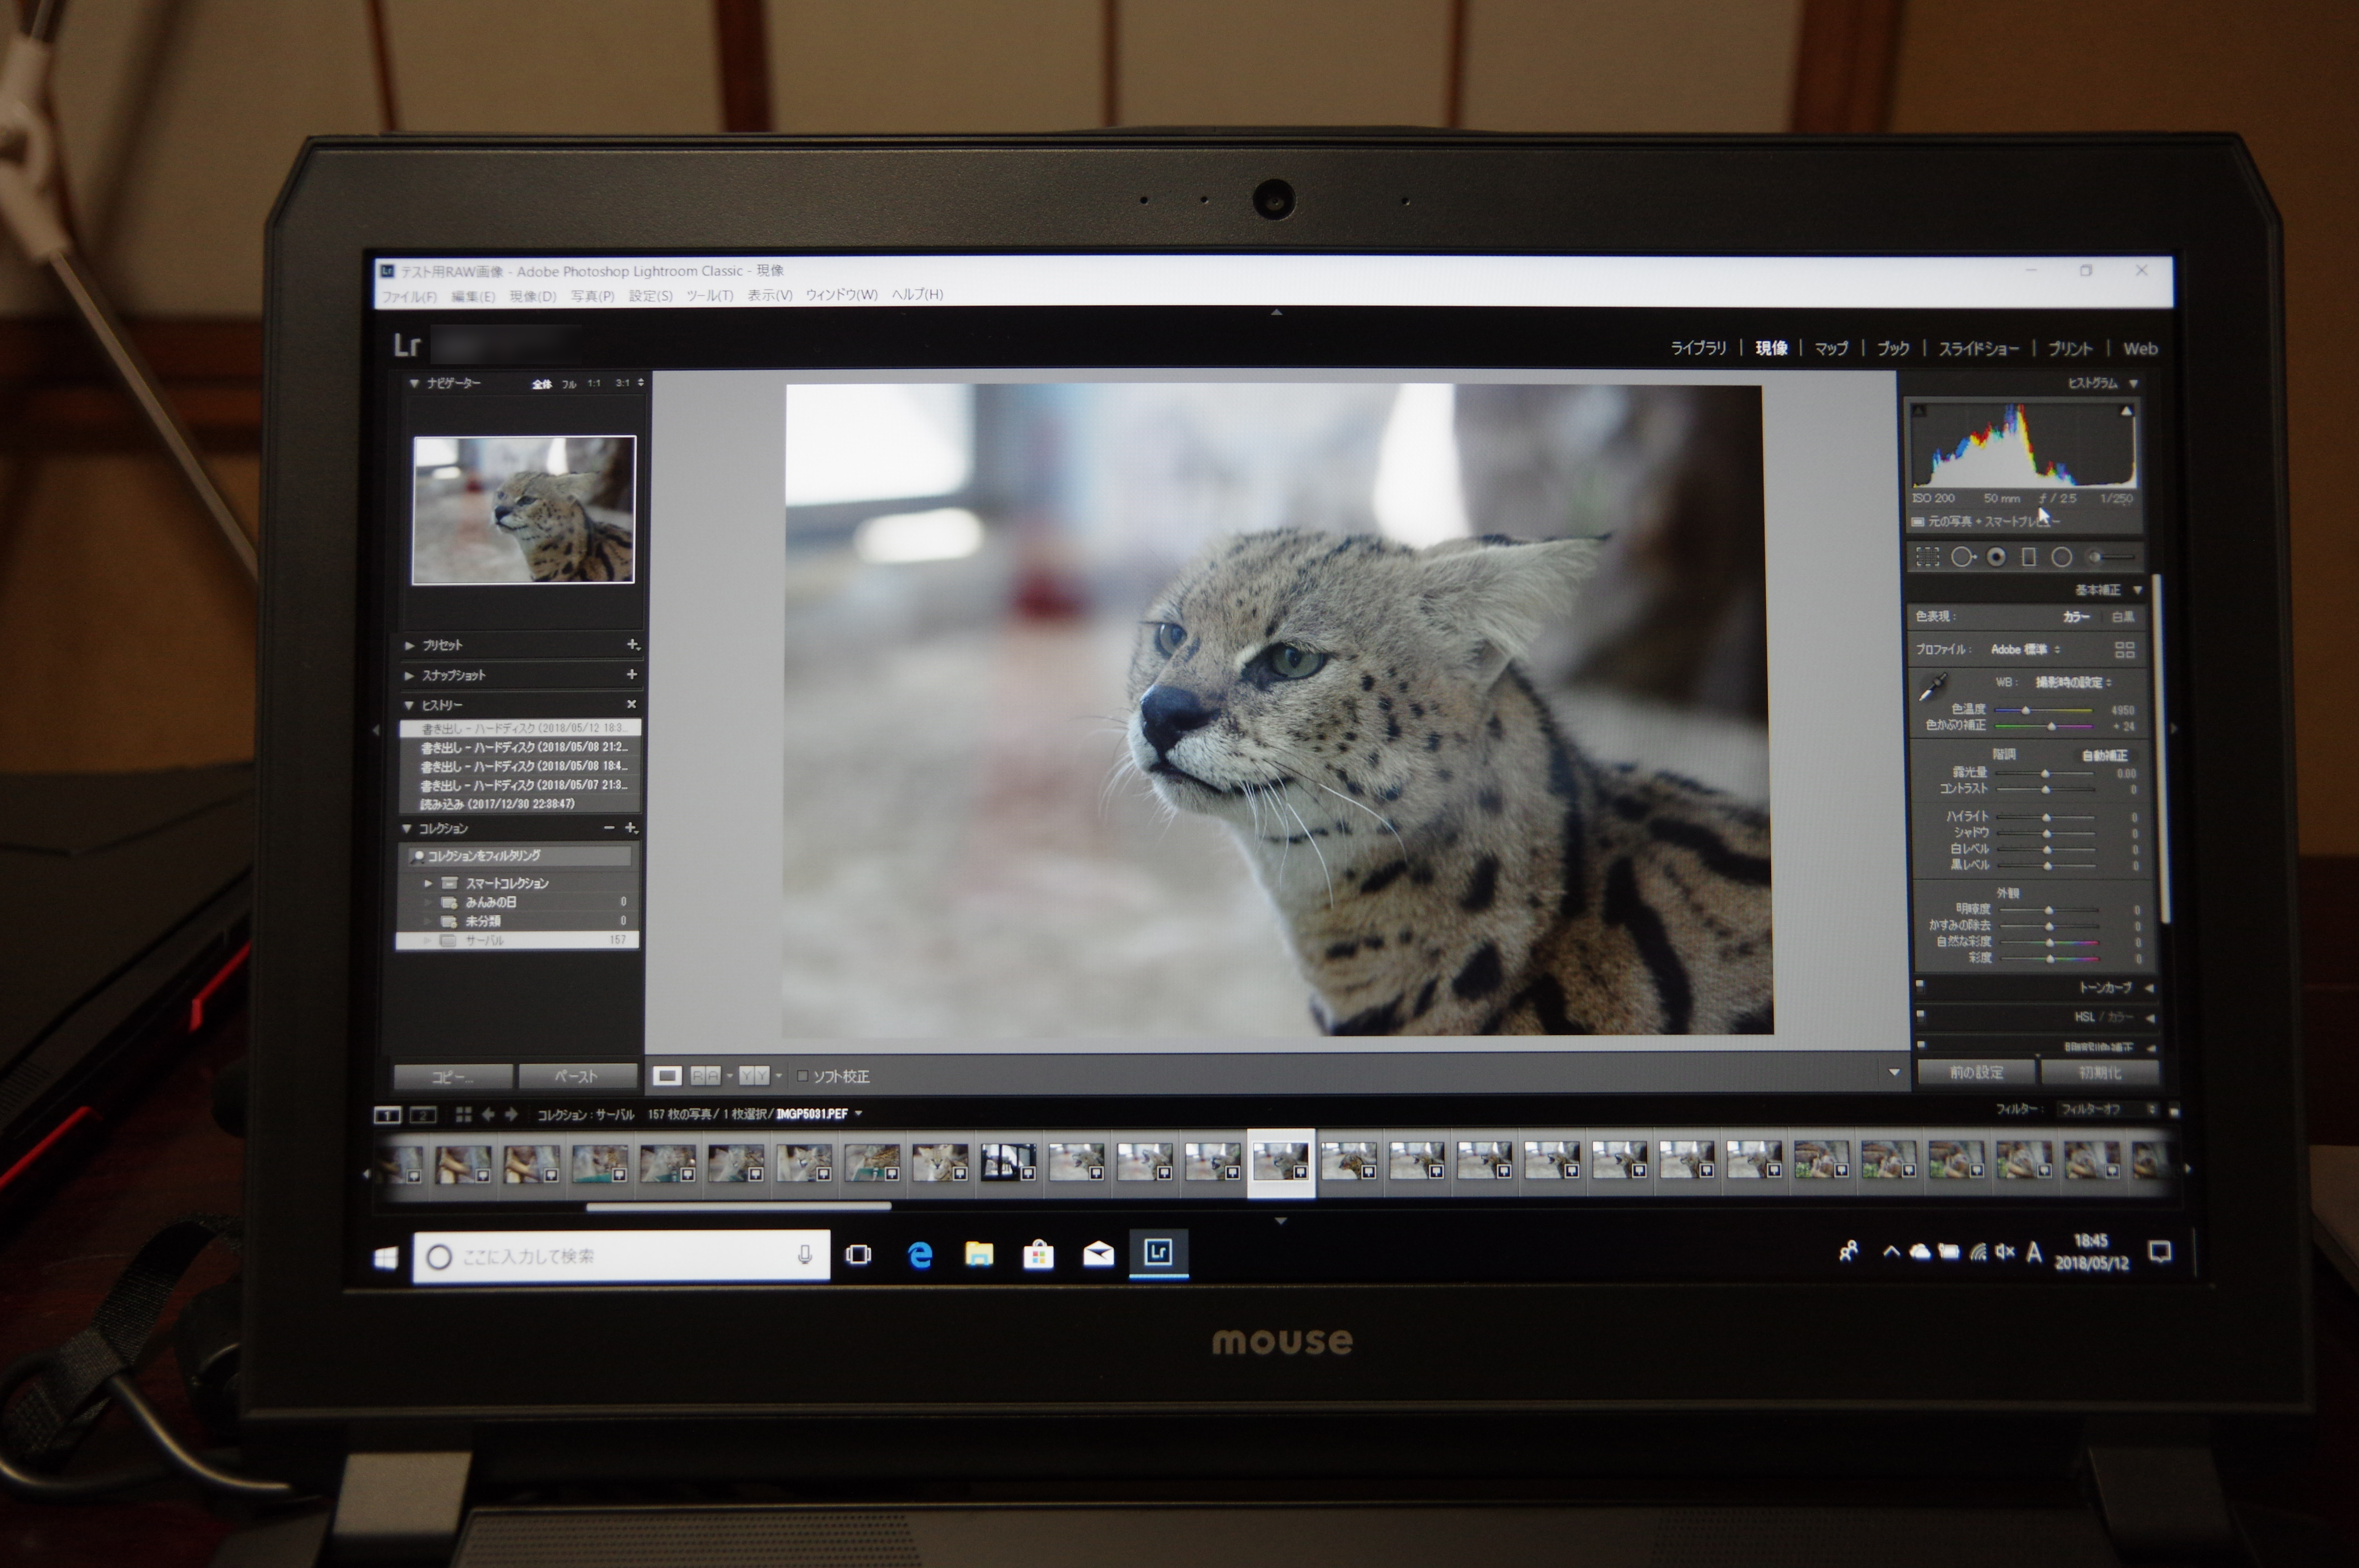Expand the スマートコレクション tree item
Screen dimensions: 2359x1568
[428, 883]
